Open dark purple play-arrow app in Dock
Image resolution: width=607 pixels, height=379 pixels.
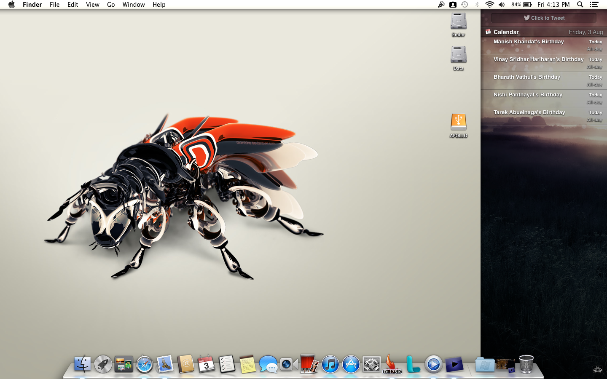(454, 364)
